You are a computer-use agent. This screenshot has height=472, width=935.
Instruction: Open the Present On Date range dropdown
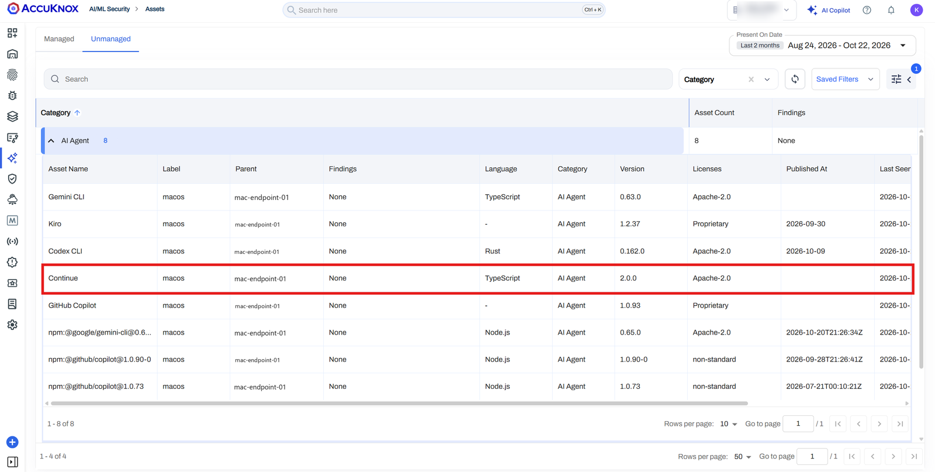click(x=822, y=45)
